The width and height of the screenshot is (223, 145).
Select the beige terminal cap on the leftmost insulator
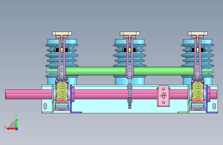[x=62, y=33]
